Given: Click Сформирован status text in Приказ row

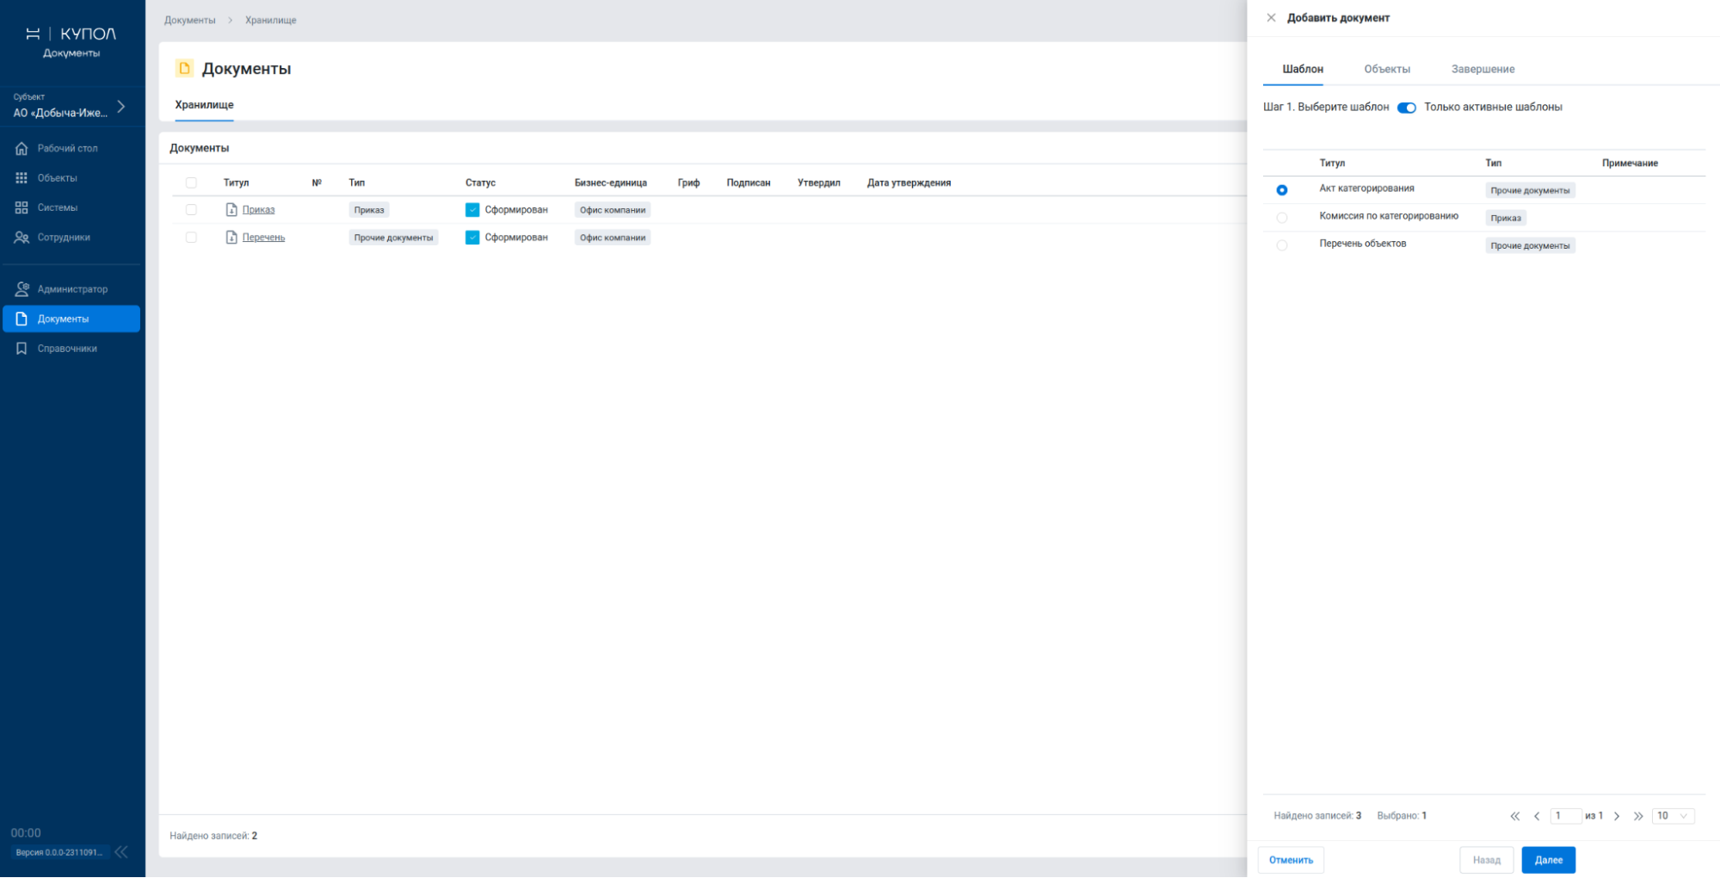Looking at the screenshot, I should [516, 210].
